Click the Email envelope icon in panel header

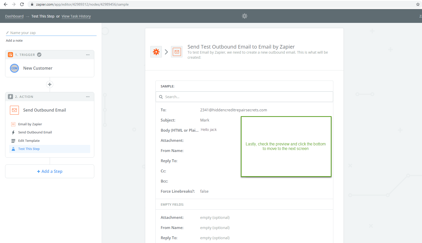pyautogui.click(x=177, y=52)
